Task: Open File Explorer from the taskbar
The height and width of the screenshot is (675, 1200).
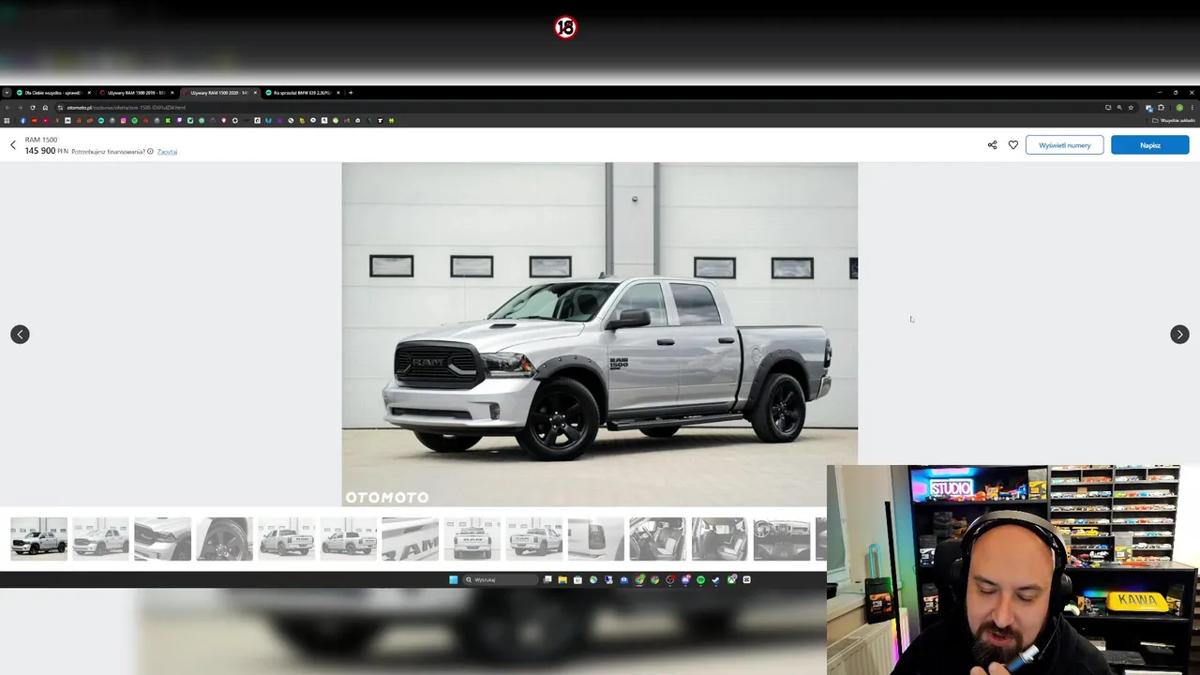Action: click(562, 579)
